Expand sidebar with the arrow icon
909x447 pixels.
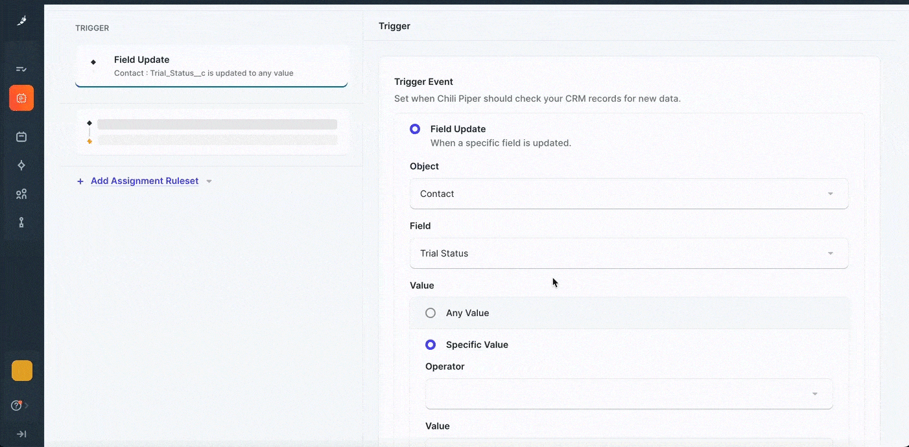pyautogui.click(x=21, y=434)
